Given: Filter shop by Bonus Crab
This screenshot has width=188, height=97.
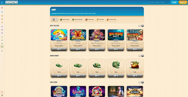Looking at the screenshot, I should (111, 20).
